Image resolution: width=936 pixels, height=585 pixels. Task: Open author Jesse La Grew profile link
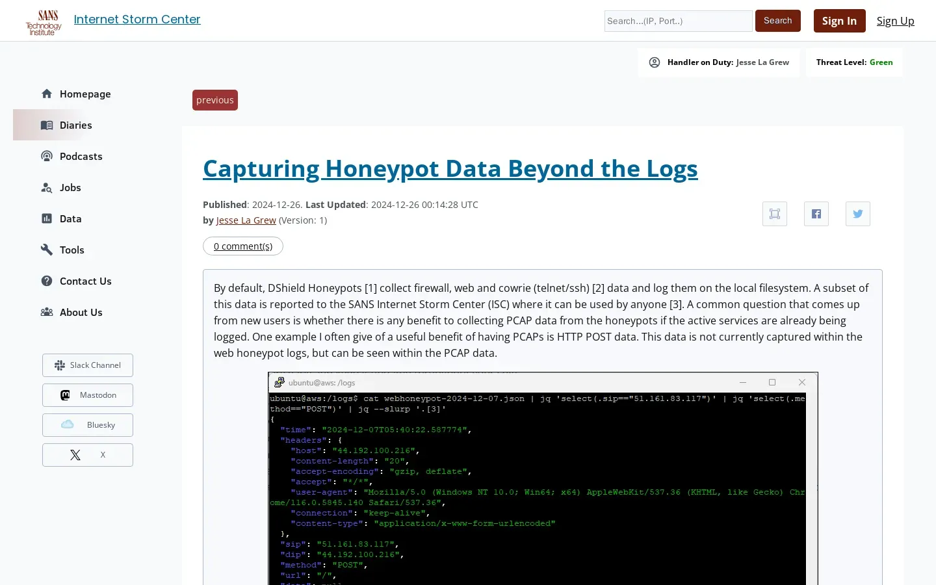[x=246, y=220]
